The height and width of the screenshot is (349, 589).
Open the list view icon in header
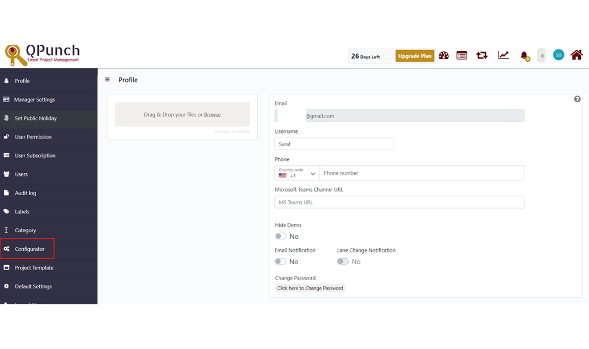462,56
